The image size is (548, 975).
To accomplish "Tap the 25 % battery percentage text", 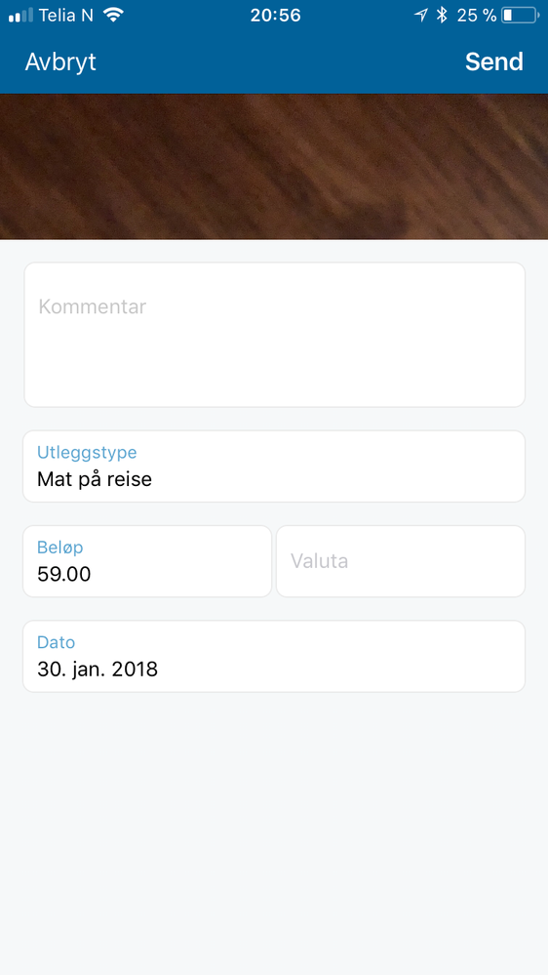I will 477,15.
